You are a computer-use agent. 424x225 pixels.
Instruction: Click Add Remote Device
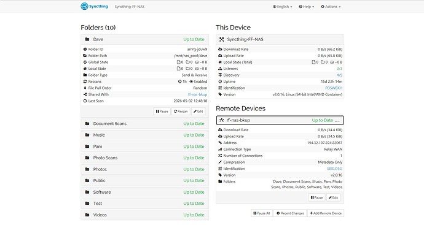pyautogui.click(x=326, y=213)
